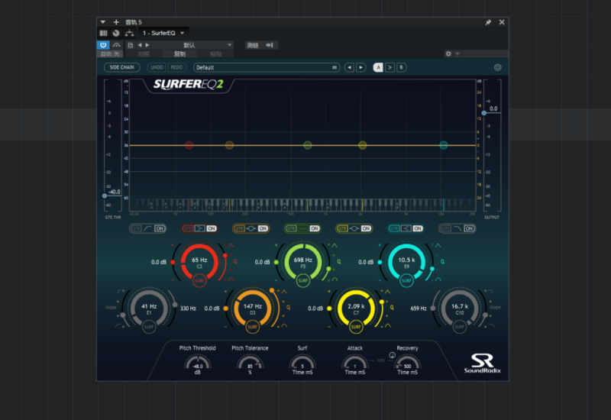Change the green band harmonic shape icon

click(x=302, y=228)
